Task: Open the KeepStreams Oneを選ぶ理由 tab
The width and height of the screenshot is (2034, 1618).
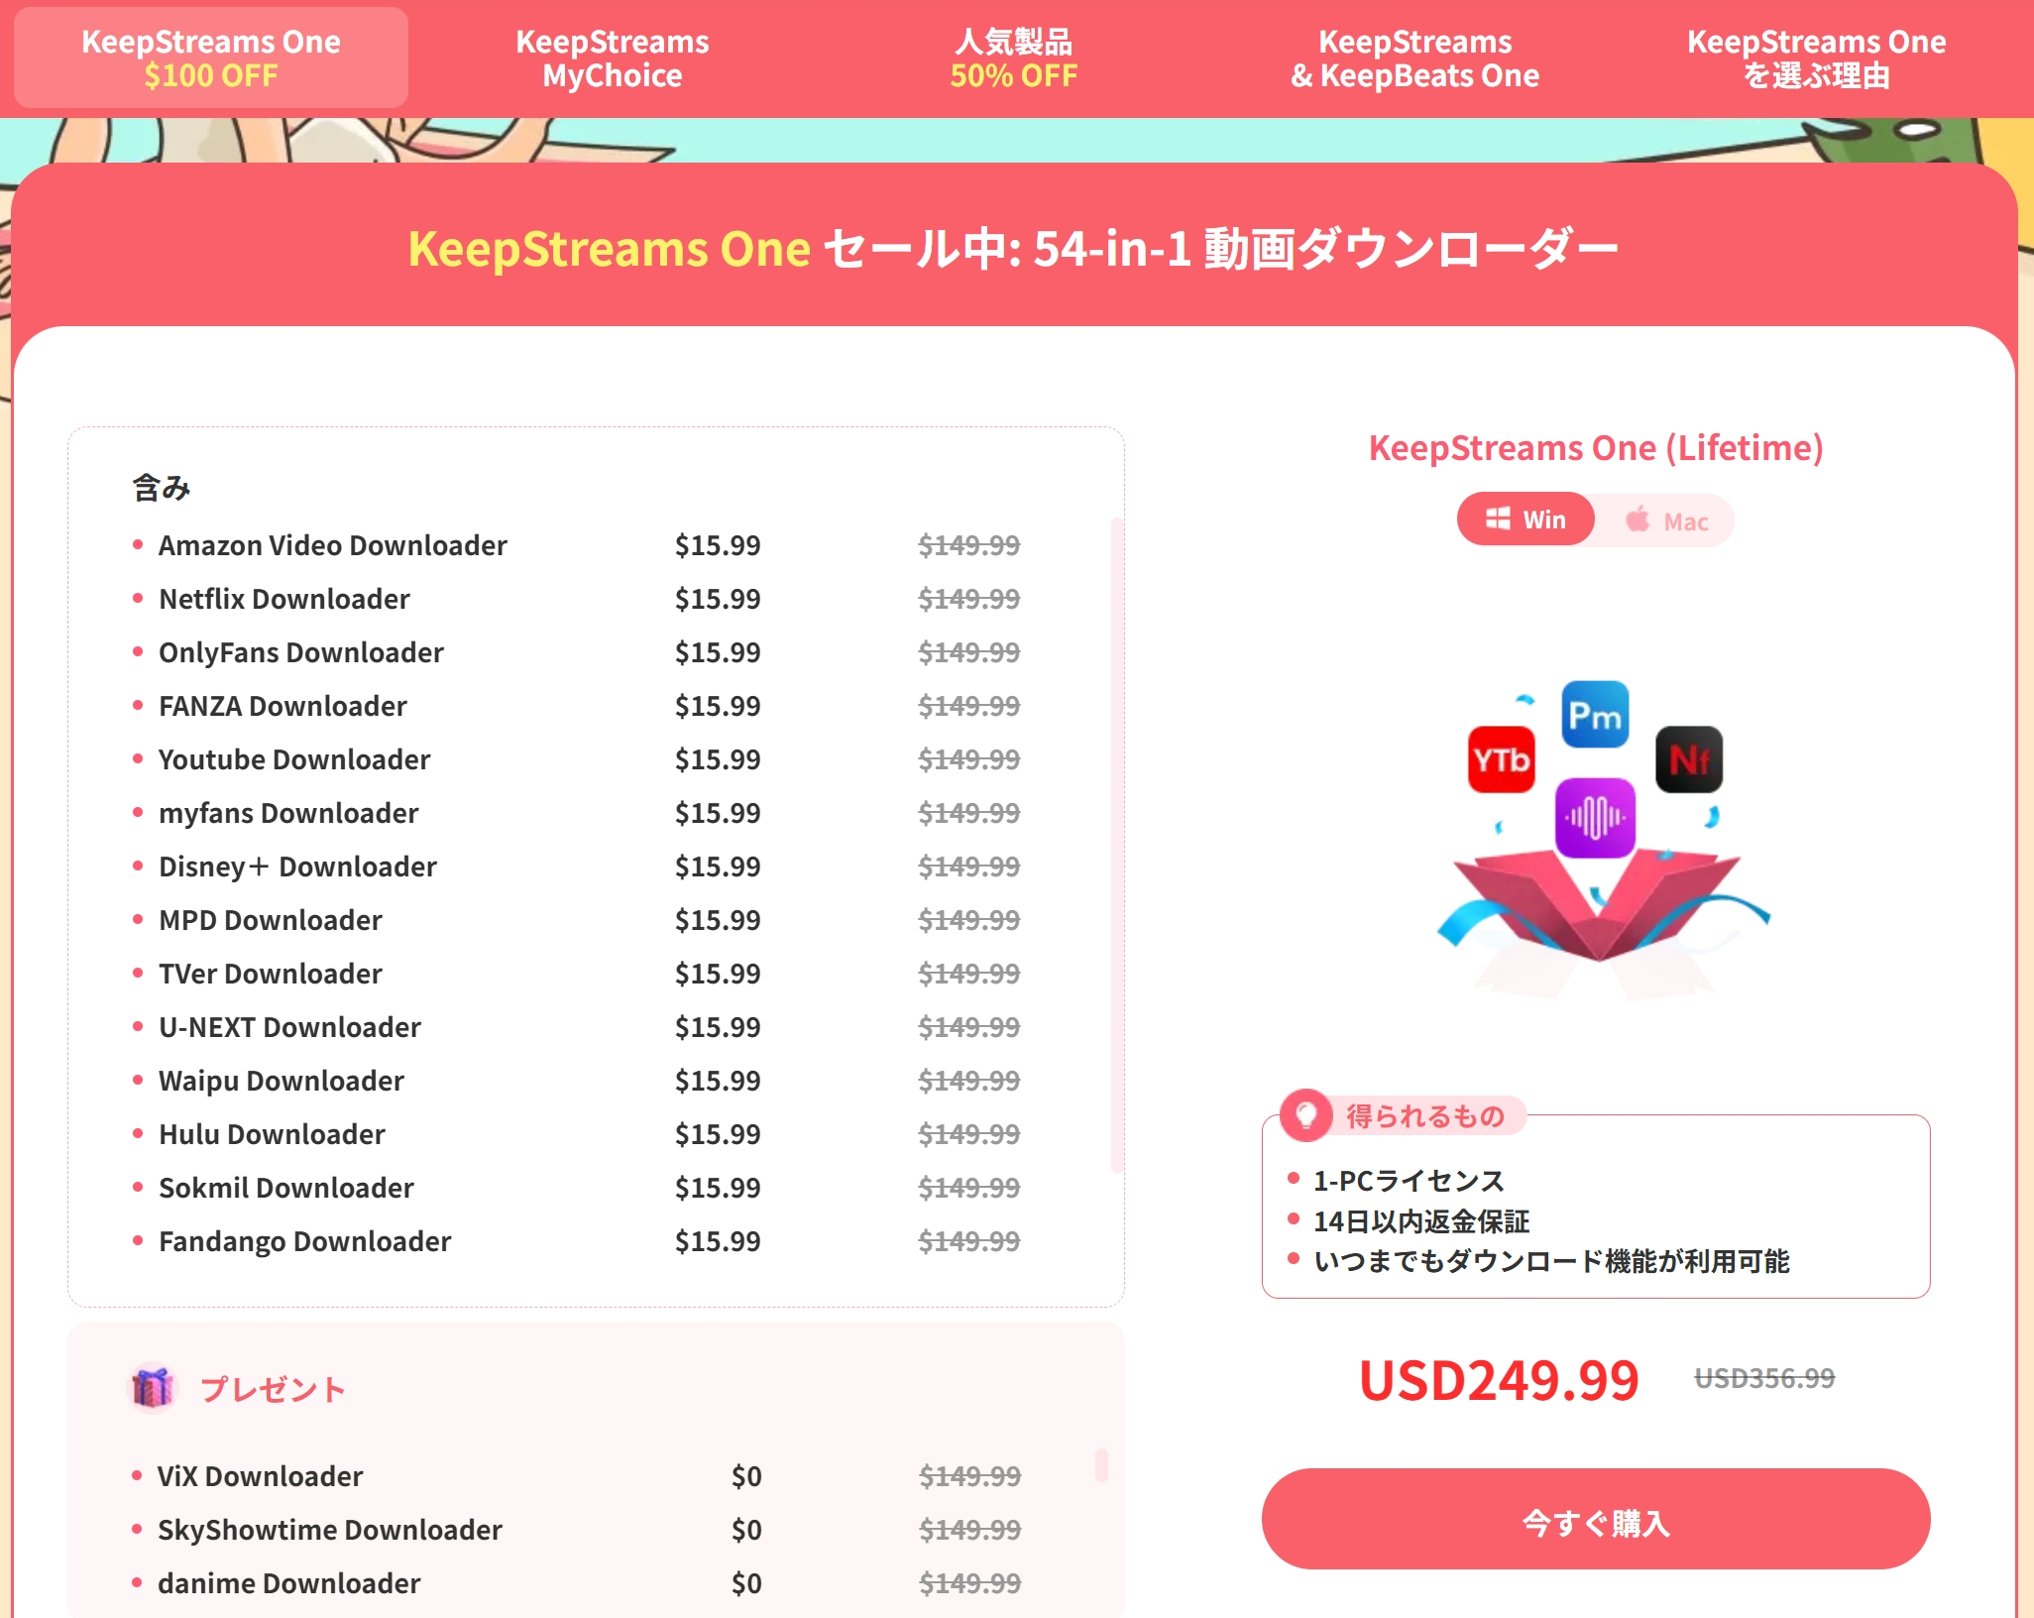Action: point(1816,58)
